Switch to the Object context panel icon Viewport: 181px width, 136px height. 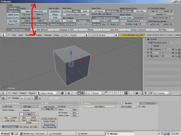click(x=33, y=98)
